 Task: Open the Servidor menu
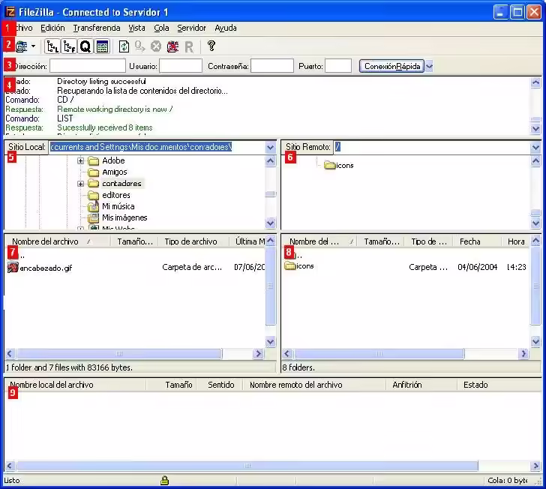coord(191,28)
